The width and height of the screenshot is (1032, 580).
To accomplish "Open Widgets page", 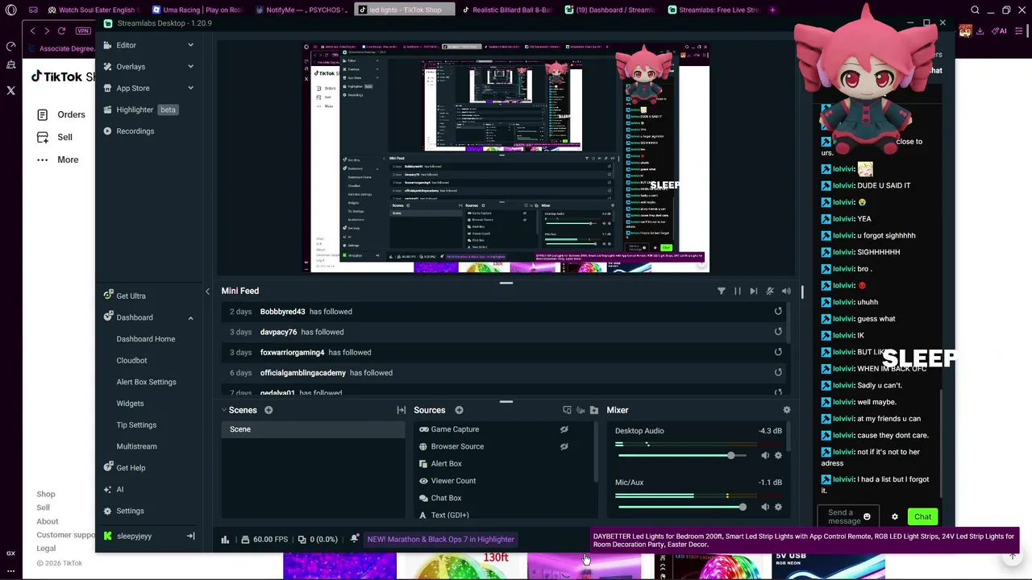I will pyautogui.click(x=130, y=404).
